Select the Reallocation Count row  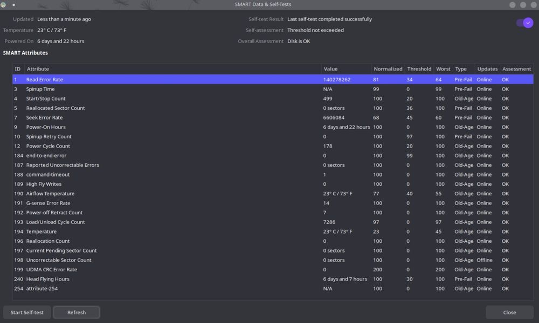[273, 241]
